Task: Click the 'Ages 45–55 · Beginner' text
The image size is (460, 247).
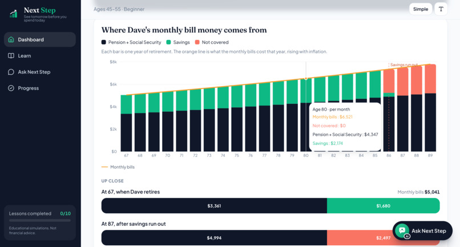Action: click(119, 9)
